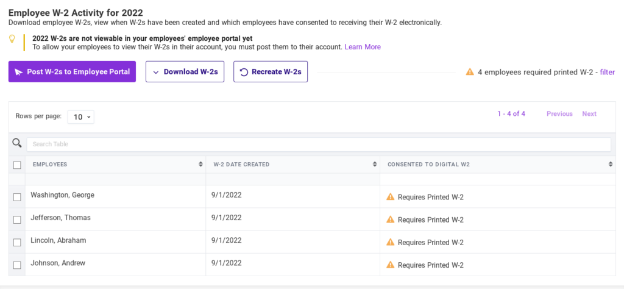
Task: Click the Recreate W-2s button
Action: point(271,72)
